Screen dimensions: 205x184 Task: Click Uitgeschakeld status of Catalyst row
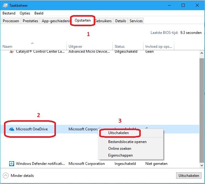(x=126, y=52)
